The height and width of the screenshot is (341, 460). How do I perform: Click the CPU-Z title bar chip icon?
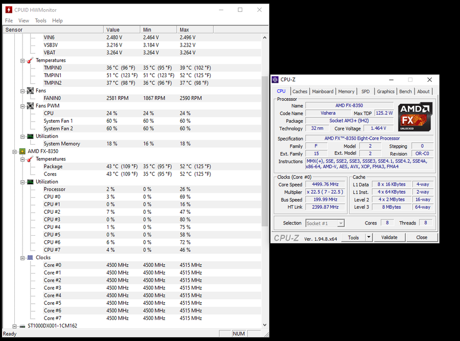pos(275,80)
